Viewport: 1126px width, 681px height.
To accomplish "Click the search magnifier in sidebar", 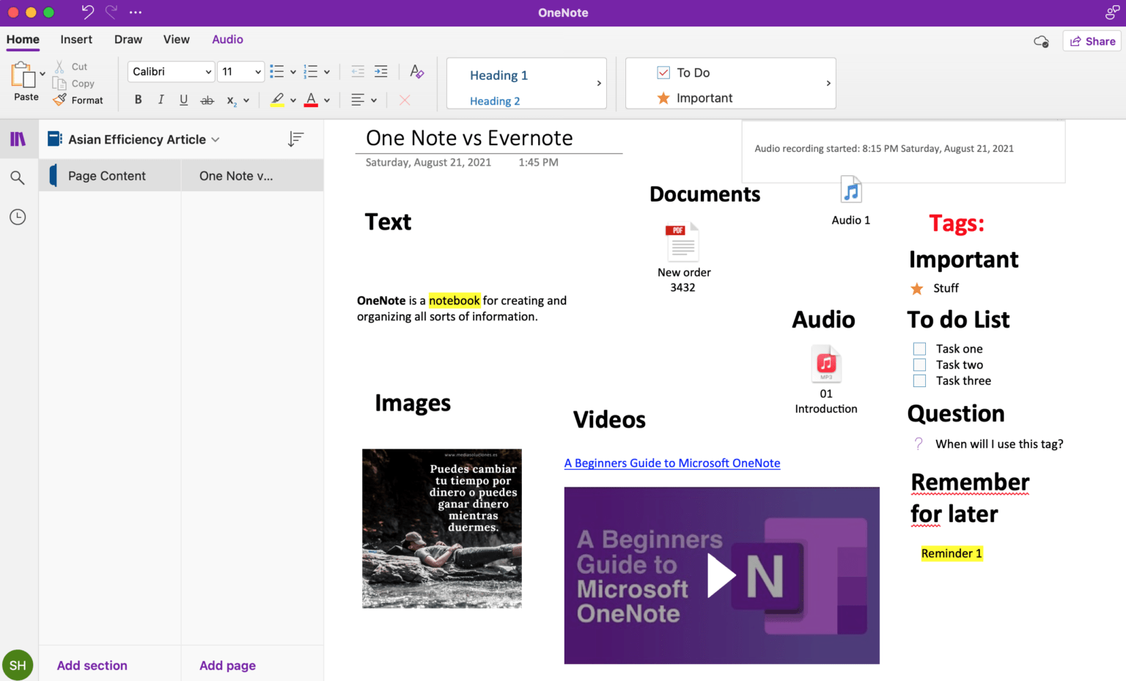I will click(18, 177).
